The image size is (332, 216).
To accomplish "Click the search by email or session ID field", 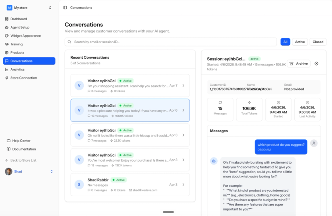I will [171, 42].
